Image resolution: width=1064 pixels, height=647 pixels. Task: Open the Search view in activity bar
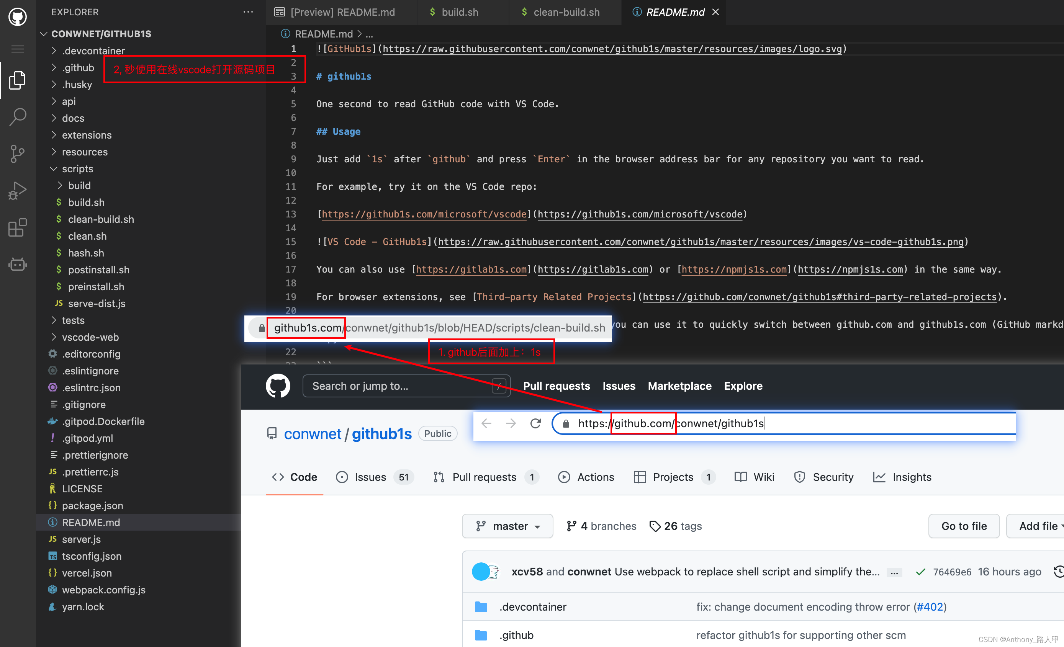click(17, 116)
